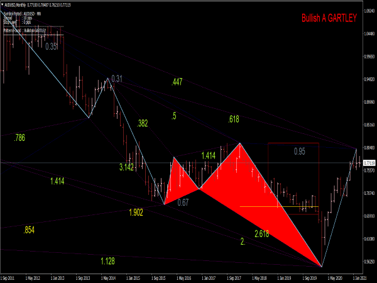The height and width of the screenshot is (283, 377).
Task: Click the 1 May 2018 date label
Action: coord(259,279)
